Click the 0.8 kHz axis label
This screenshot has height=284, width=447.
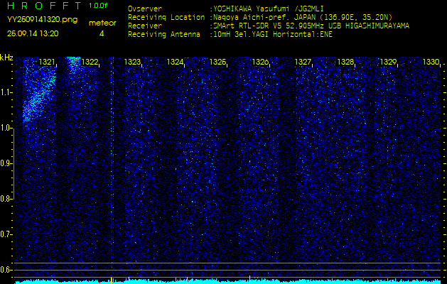[7, 198]
